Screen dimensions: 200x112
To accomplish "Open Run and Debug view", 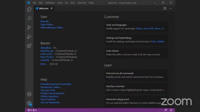I will 29,37.
